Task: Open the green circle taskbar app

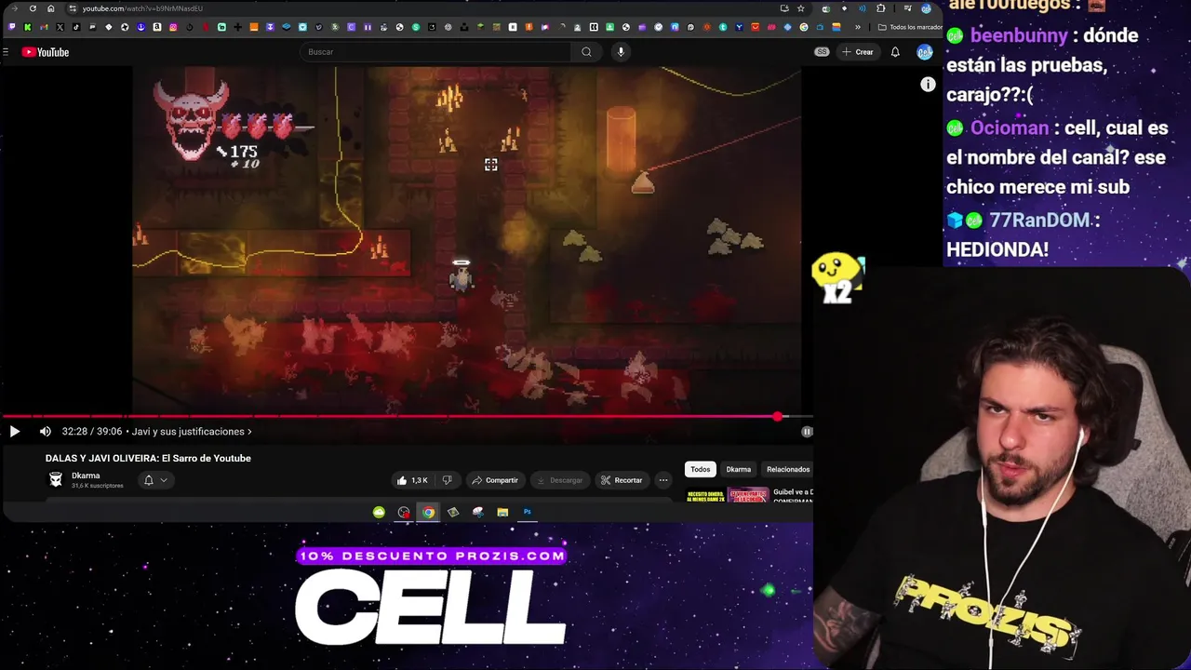Action: [x=379, y=512]
